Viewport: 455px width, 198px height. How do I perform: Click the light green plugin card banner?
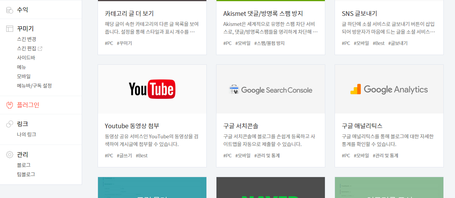(x=389, y=188)
